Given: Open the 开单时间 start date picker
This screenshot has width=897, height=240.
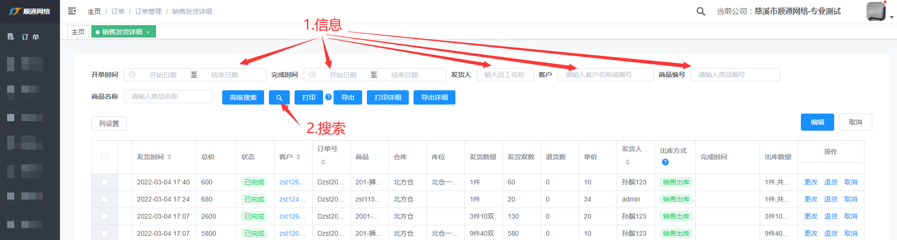Looking at the screenshot, I should pos(163,75).
